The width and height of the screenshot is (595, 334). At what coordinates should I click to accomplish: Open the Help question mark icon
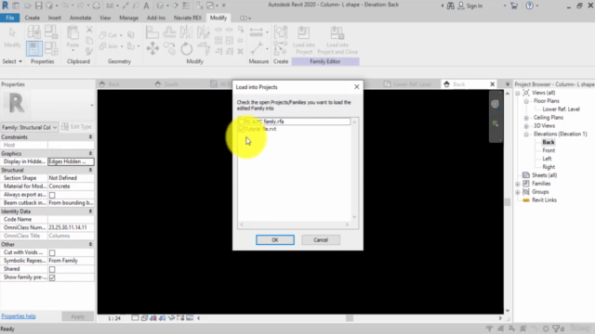click(x=529, y=6)
